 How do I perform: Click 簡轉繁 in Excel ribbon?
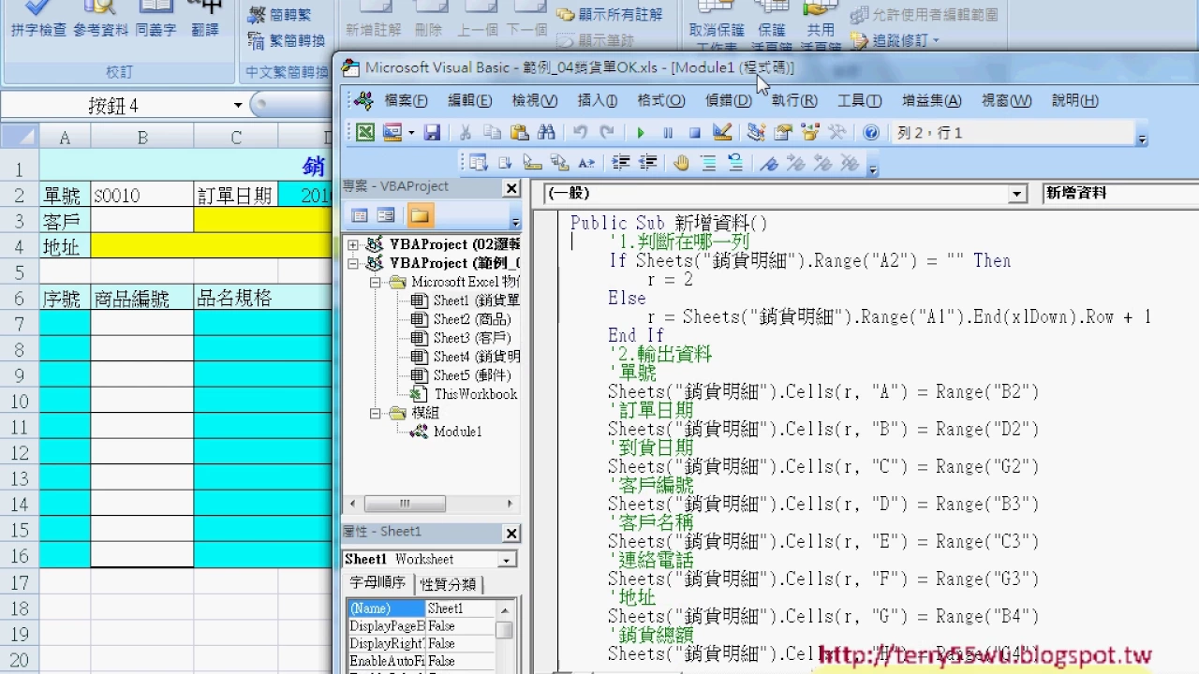point(279,15)
